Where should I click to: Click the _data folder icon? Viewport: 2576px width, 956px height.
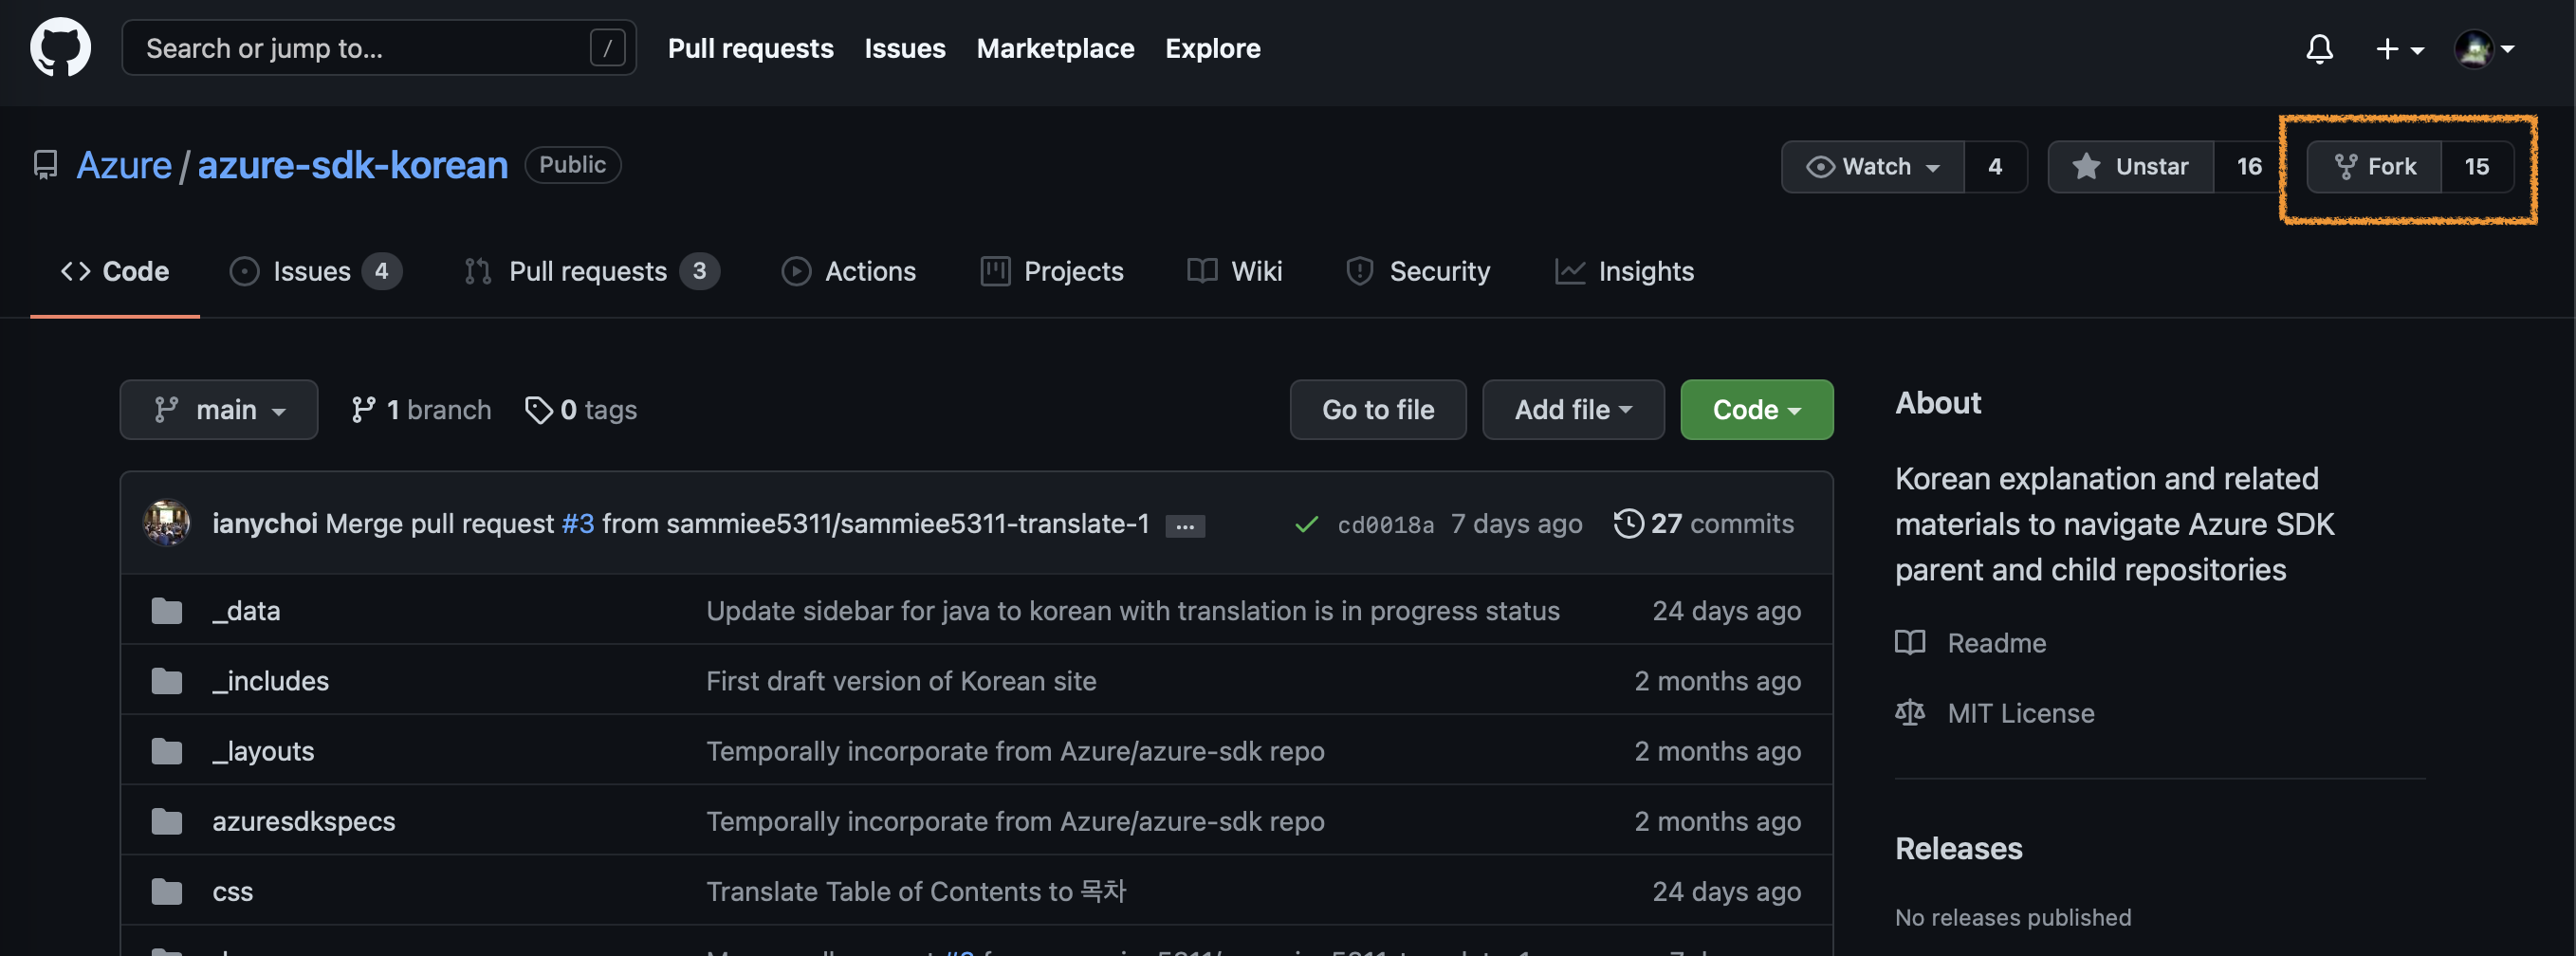coord(167,610)
